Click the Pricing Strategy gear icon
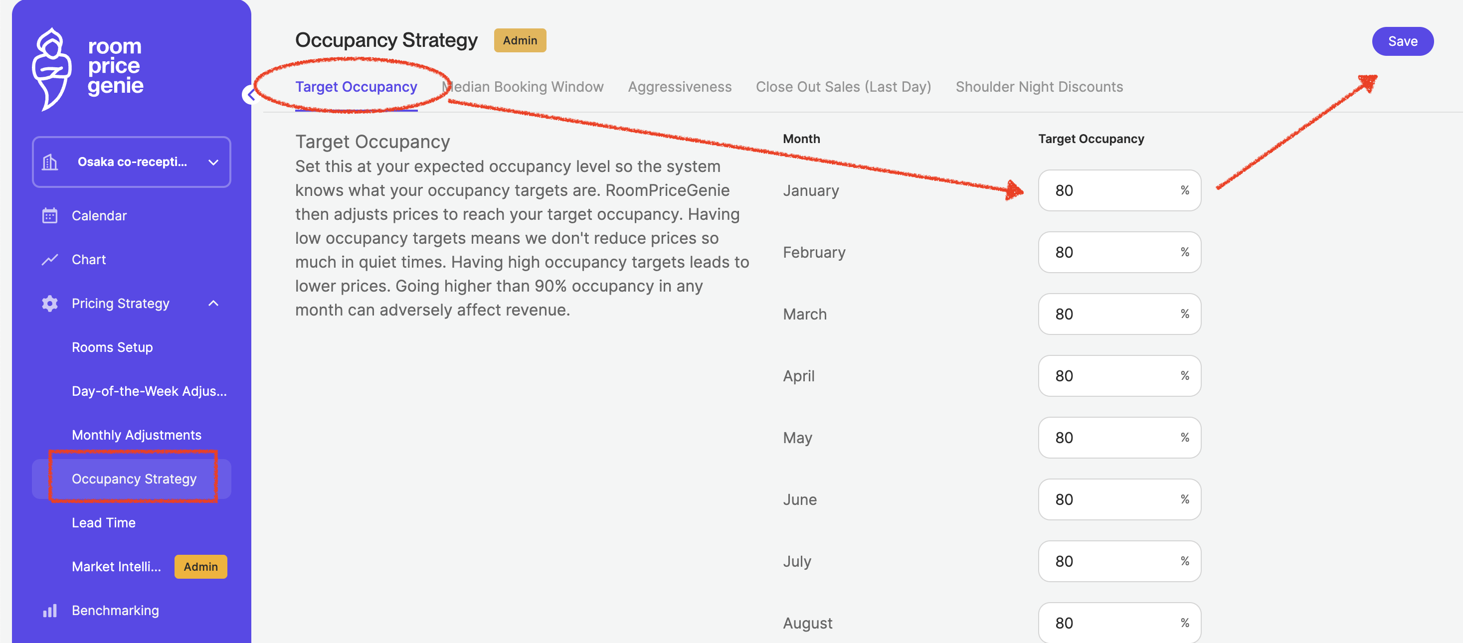 pyautogui.click(x=50, y=304)
